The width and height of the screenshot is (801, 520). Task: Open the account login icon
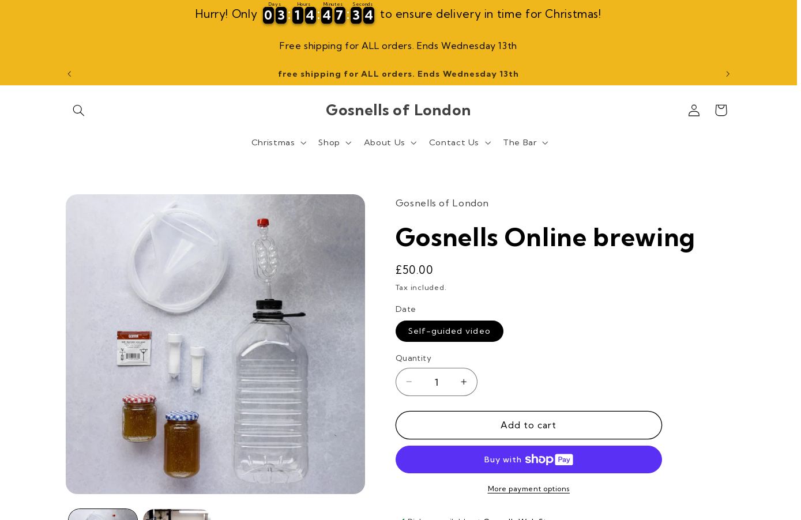(694, 110)
